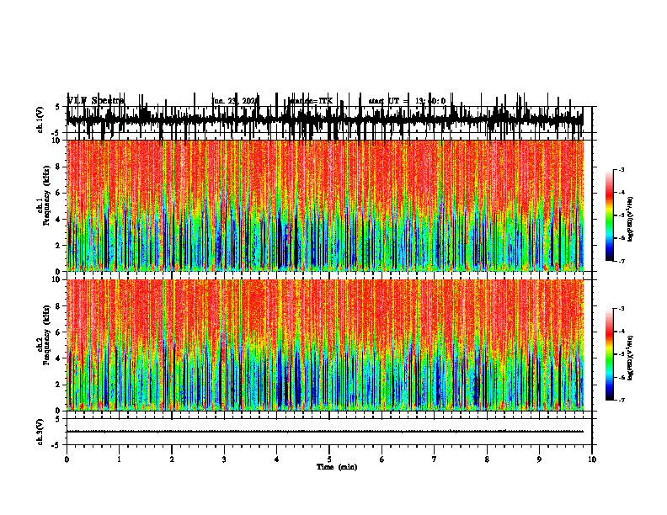Image resolution: width=667 pixels, height=515 pixels.
Task: Click the '6' kHz tick on ch.1 axis
Action: pyautogui.click(x=59, y=194)
